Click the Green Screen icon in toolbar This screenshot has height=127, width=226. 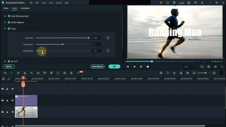51,73
